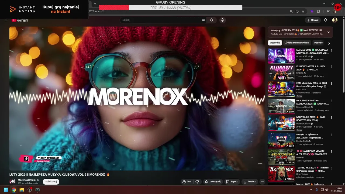Open a new browser tab
345x194 pixels.
pos(95,4)
